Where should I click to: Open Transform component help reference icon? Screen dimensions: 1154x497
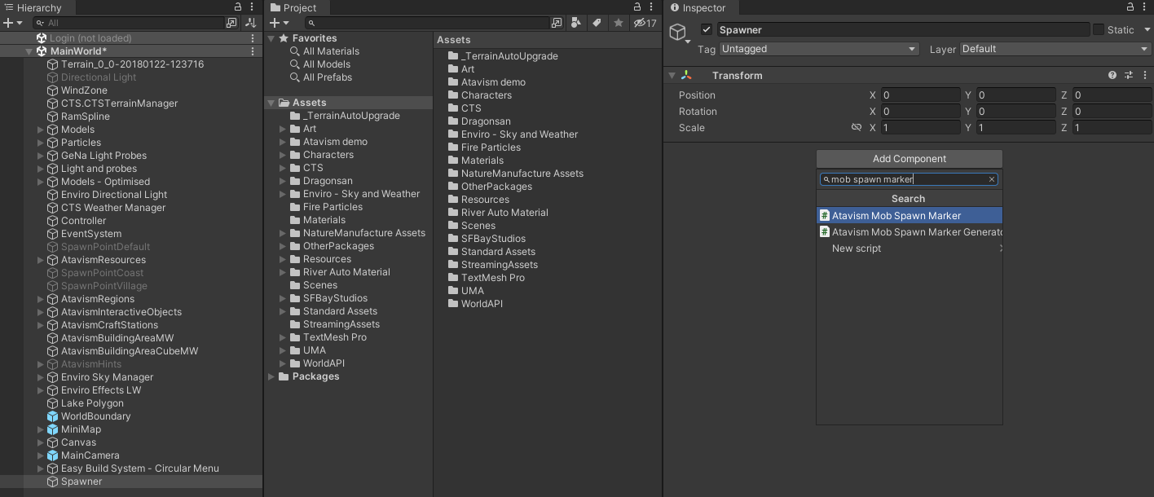[1112, 75]
